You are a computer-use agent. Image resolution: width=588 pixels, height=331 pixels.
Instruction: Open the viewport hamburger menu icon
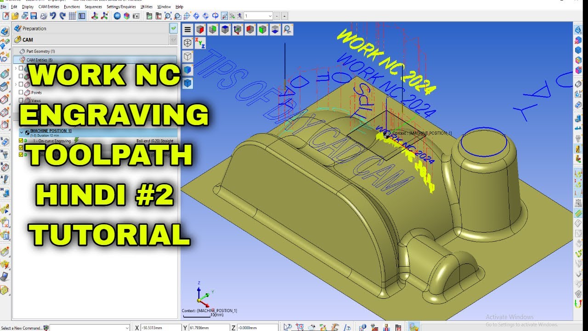[187, 30]
